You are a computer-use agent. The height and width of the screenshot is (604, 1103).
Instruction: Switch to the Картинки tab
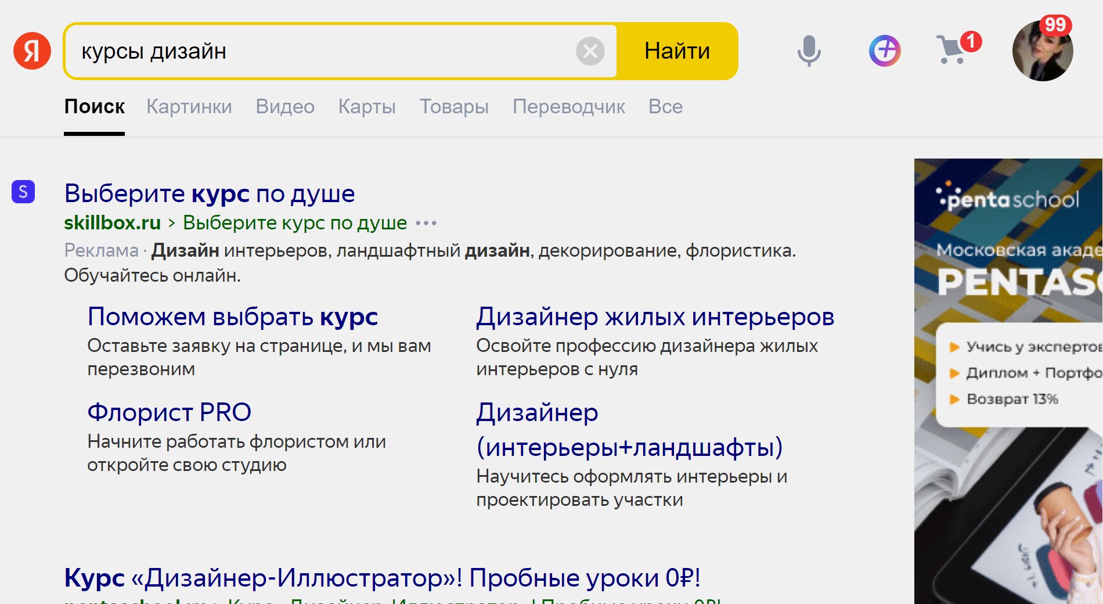click(189, 107)
